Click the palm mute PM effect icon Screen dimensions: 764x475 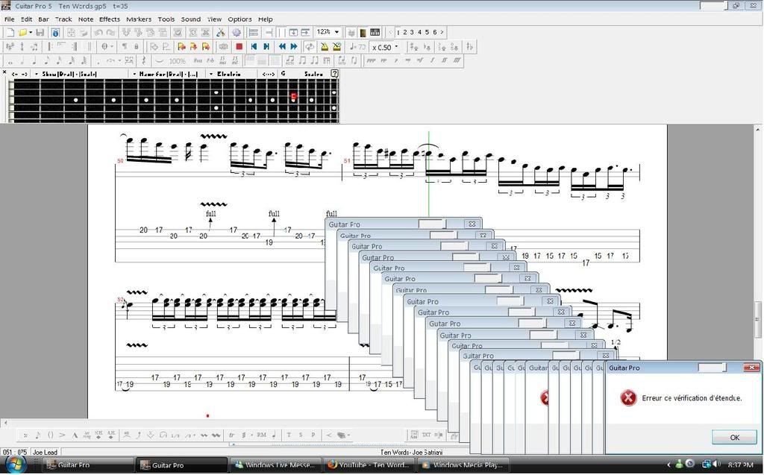262,435
